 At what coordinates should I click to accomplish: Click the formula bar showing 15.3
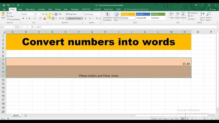[x=126, y=27]
